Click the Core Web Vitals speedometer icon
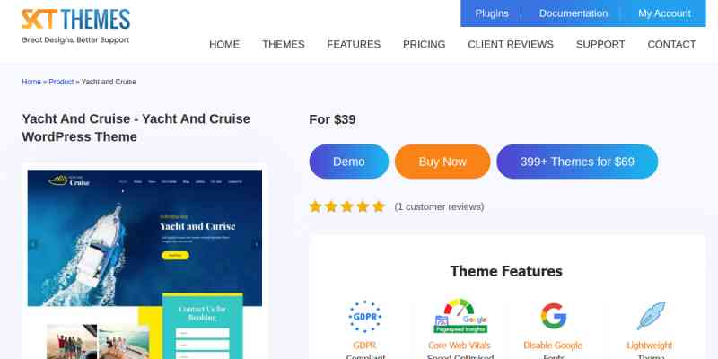718x359 pixels. (460, 316)
